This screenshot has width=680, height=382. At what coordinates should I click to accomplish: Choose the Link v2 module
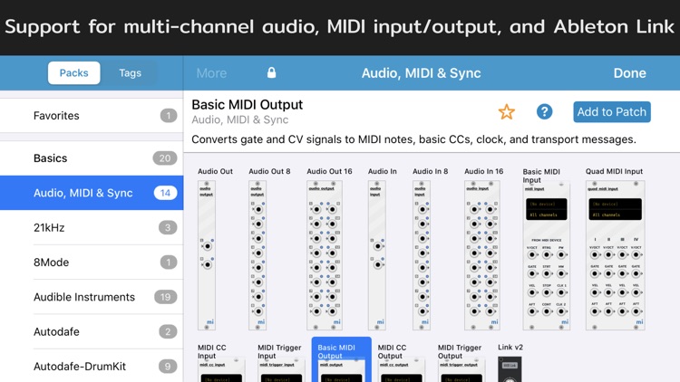click(510, 364)
